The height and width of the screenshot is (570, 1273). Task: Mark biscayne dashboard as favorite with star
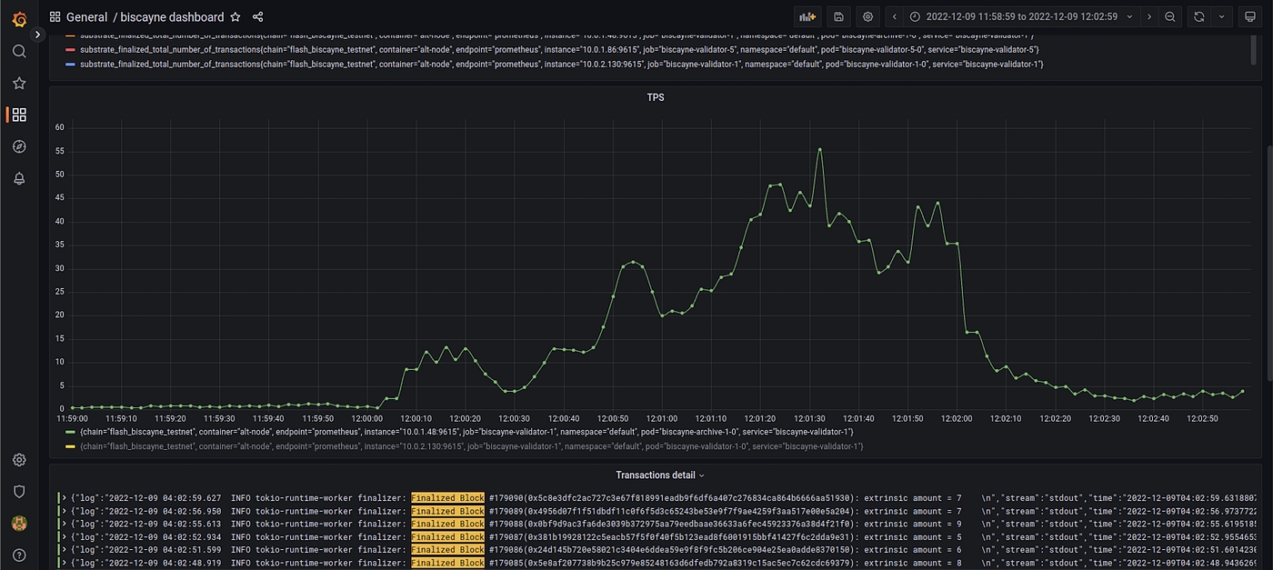pos(236,16)
